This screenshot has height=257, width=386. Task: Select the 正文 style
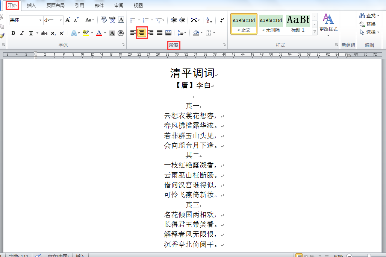[x=244, y=24]
